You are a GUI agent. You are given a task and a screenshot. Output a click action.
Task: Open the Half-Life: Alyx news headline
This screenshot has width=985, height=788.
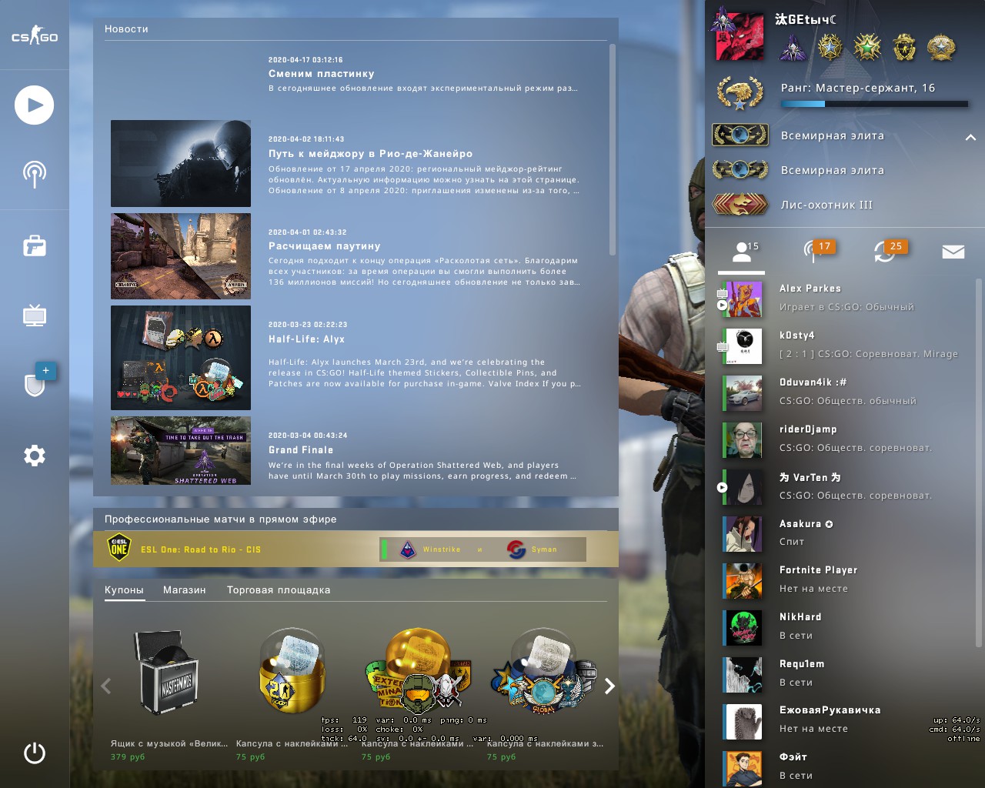307,339
